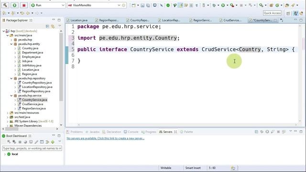This screenshot has height=172, width=306.
Task: Click Package Explorer vertical scrollbar
Action: point(61,66)
